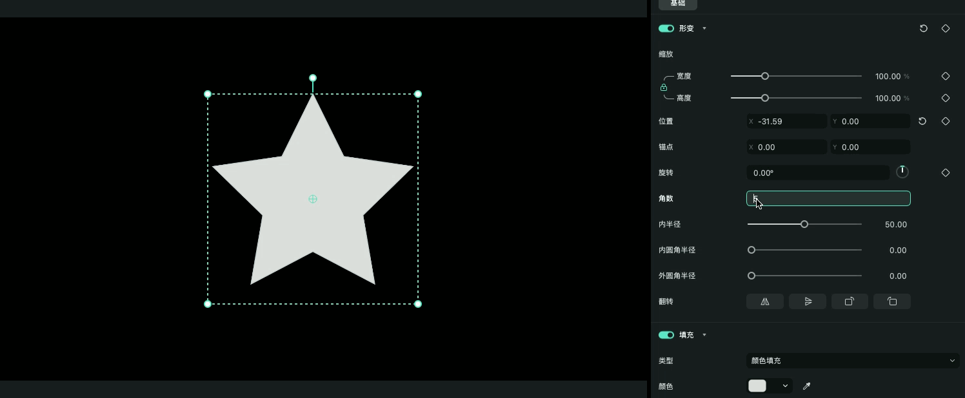Reset the 位置 values
The height and width of the screenshot is (398, 965).
(922, 121)
